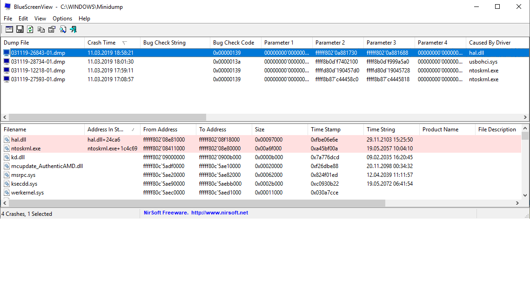The image size is (530, 285).
Task: Click upper pane horizontal scrollbar thumb
Action: [107, 117]
